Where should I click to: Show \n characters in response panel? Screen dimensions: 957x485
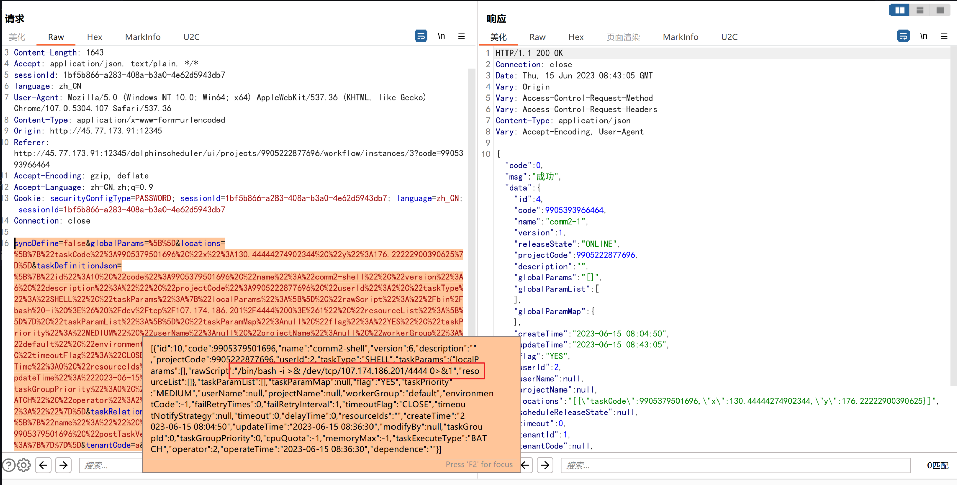pyautogui.click(x=923, y=36)
